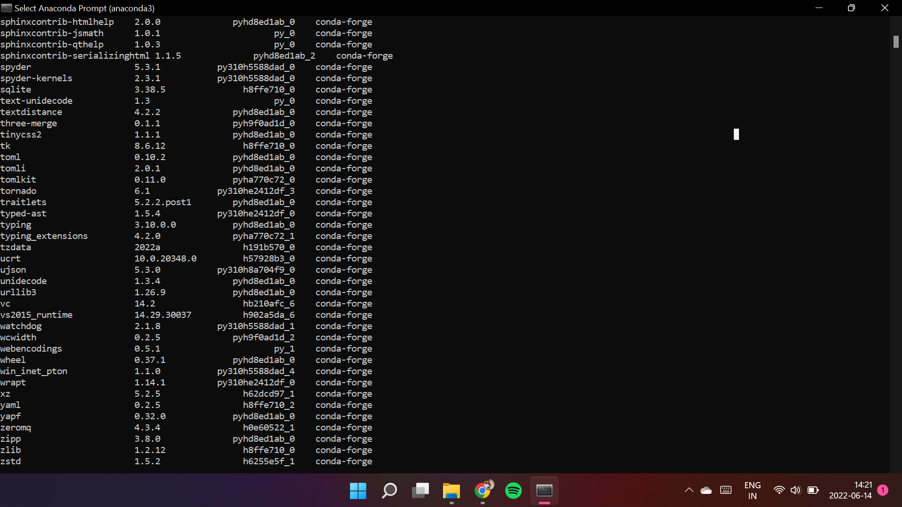Switch to Google Chrome on taskbar

pyautogui.click(x=482, y=491)
